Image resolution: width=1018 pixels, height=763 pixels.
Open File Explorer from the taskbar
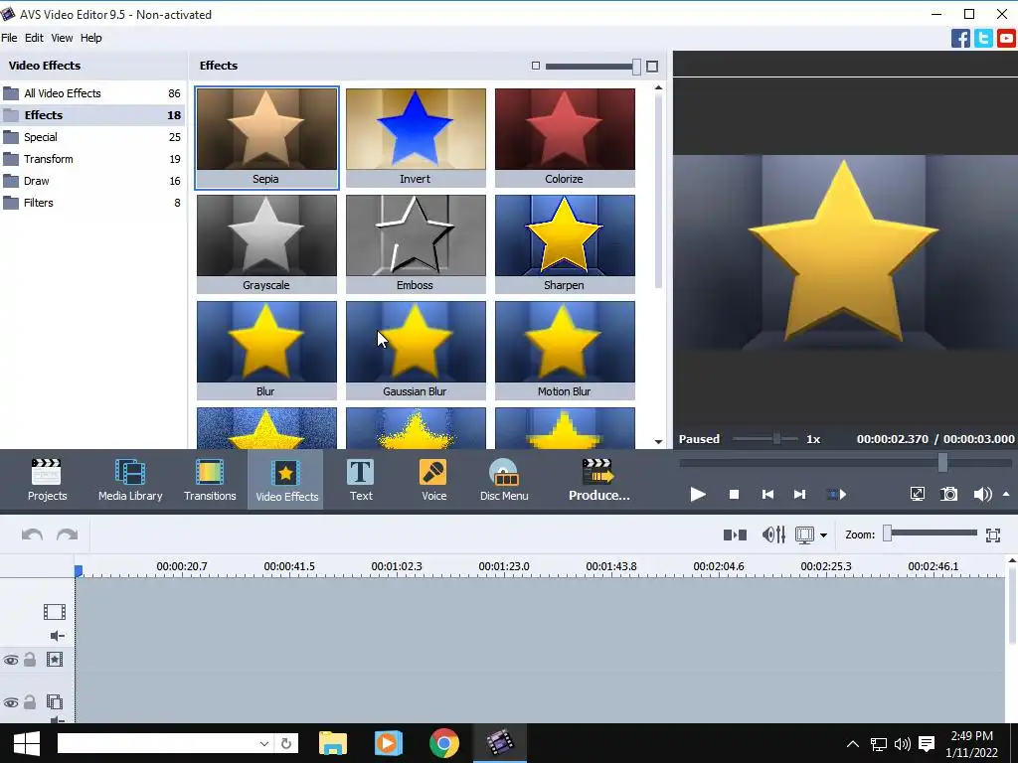pyautogui.click(x=333, y=743)
